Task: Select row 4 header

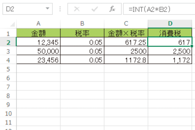Action: point(8,60)
